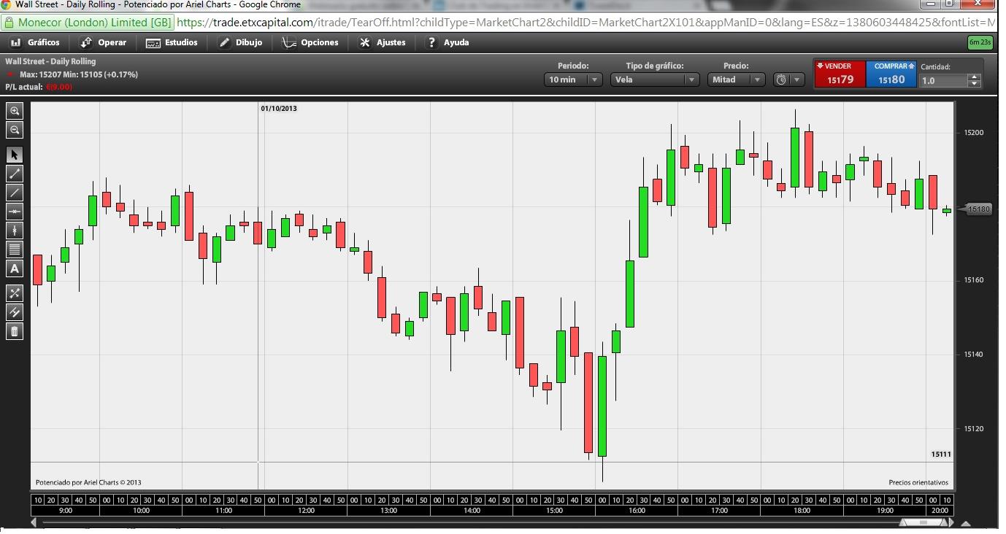Open the Precio Mitad dropdown
Viewport: 1006px width, 534px height.
[735, 80]
